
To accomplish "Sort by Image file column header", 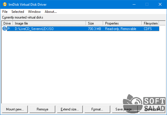I will [50, 23].
